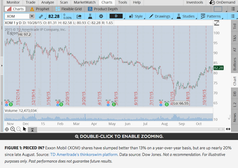Open the Prophet sub-tab

(39, 9)
